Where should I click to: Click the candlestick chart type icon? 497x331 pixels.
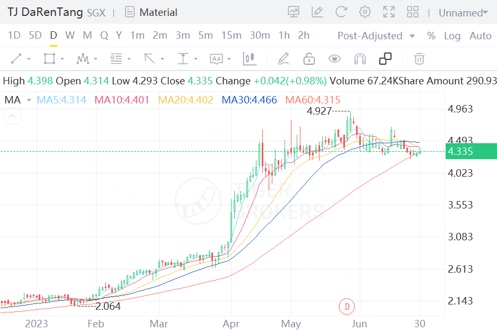point(250,59)
